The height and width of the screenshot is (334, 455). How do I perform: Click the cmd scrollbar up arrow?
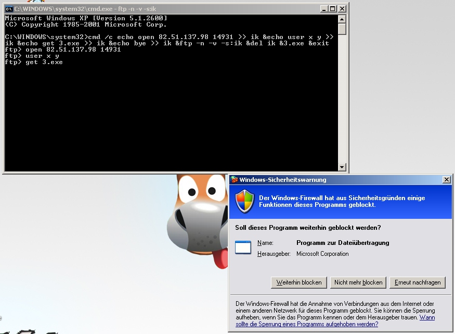pos(342,19)
